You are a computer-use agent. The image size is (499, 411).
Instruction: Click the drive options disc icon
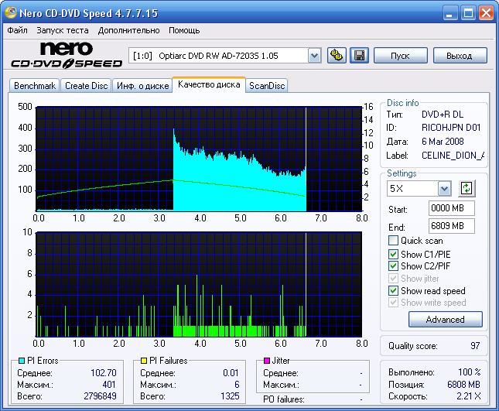pos(337,55)
